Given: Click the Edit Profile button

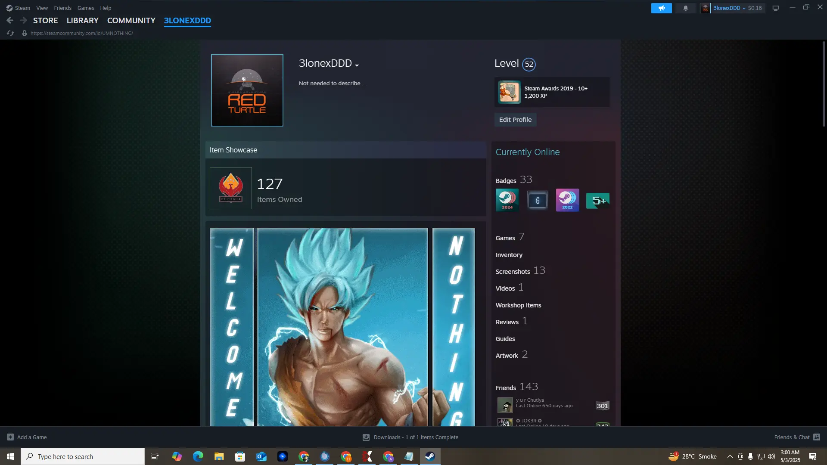Looking at the screenshot, I should 515,120.
